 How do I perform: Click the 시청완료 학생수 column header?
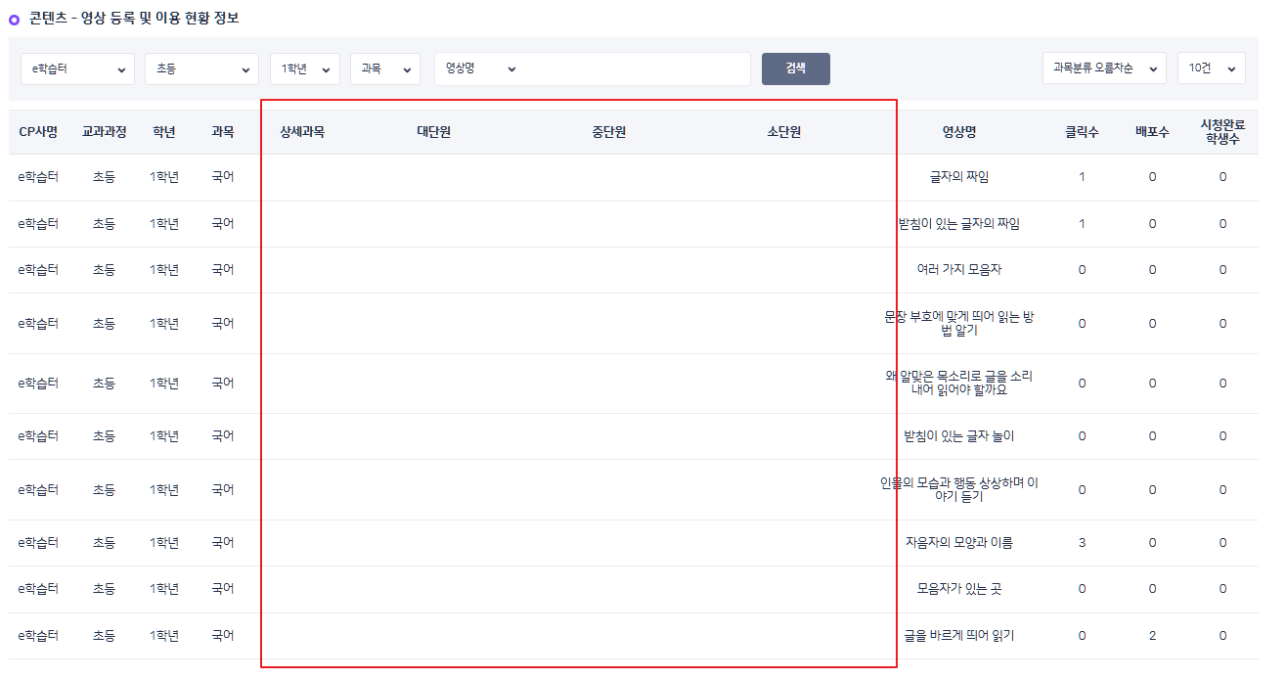[1222, 132]
